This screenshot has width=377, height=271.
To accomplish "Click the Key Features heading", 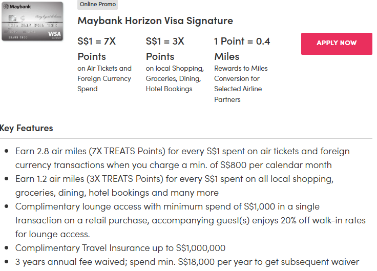I will [27, 128].
